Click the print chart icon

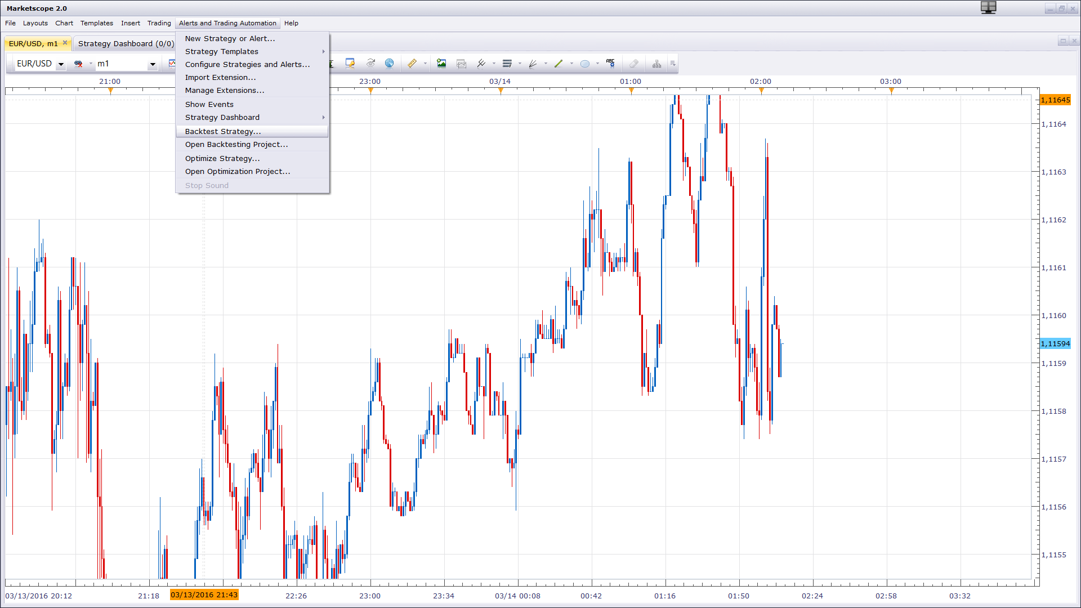tap(461, 64)
